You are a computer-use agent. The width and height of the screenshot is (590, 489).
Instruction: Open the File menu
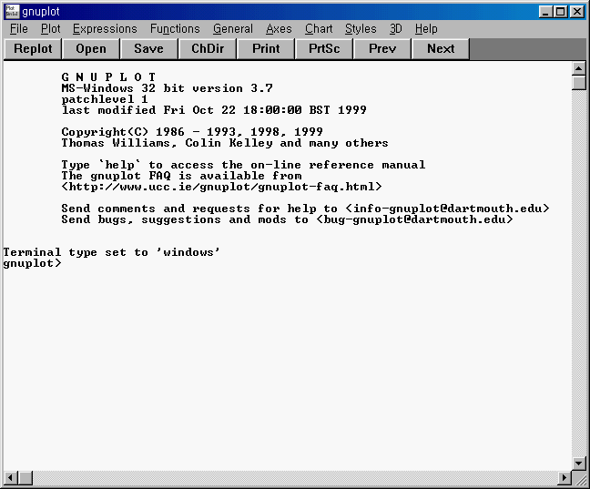(19, 29)
